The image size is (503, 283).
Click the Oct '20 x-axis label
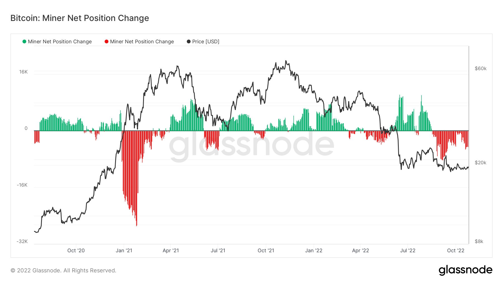pos(76,251)
